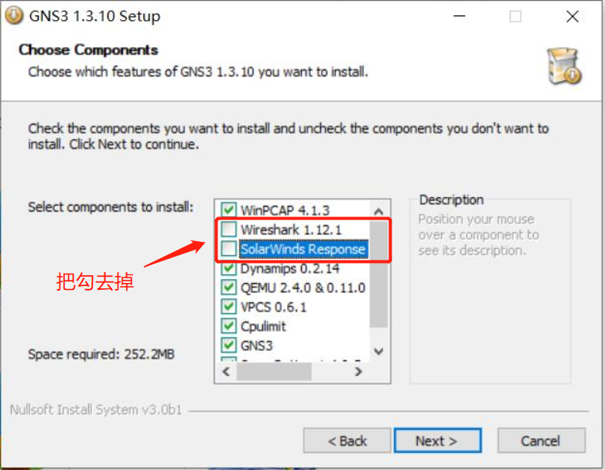Toggle the QEMU 2.4.0 & 0.11.0 checkbox
Viewport: 605px width, 470px height.
(x=228, y=288)
